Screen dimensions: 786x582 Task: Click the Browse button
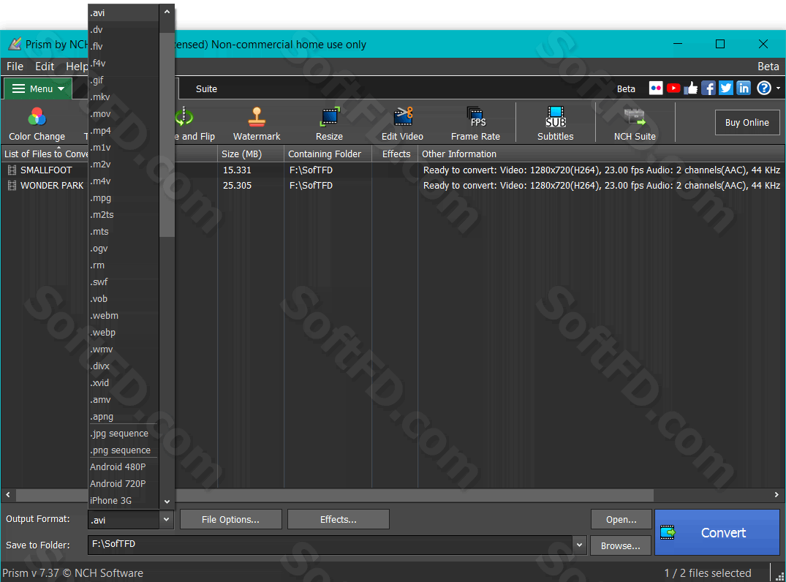click(621, 545)
